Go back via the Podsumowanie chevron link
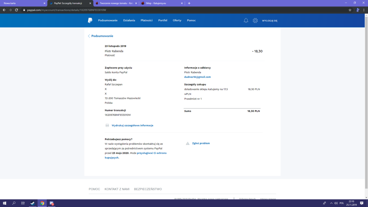The image size is (368, 207). (x=100, y=36)
